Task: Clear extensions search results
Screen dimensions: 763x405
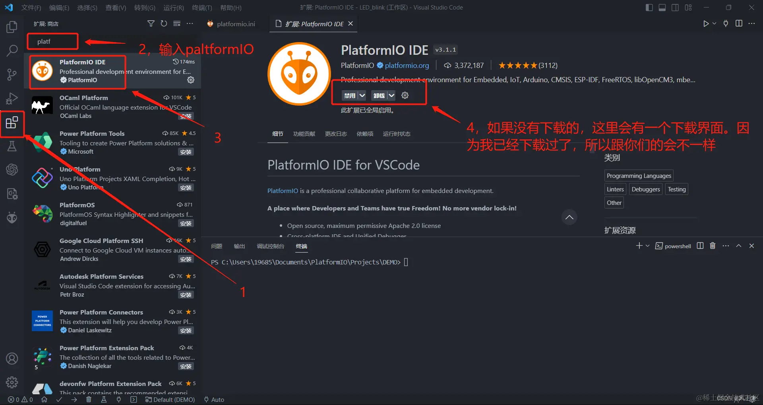Action: pyautogui.click(x=177, y=24)
